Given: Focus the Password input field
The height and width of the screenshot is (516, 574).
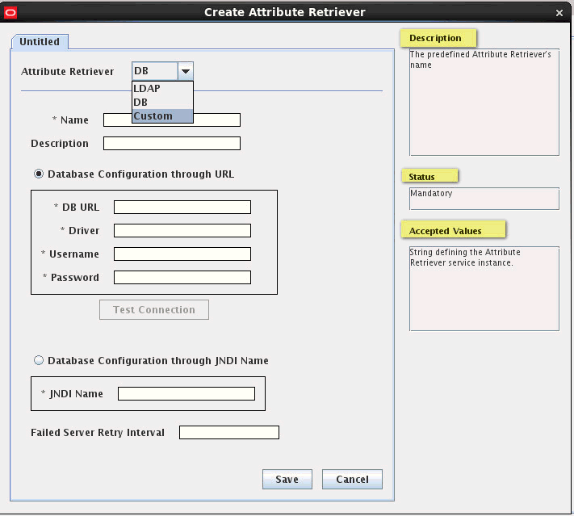Looking at the screenshot, I should click(182, 277).
